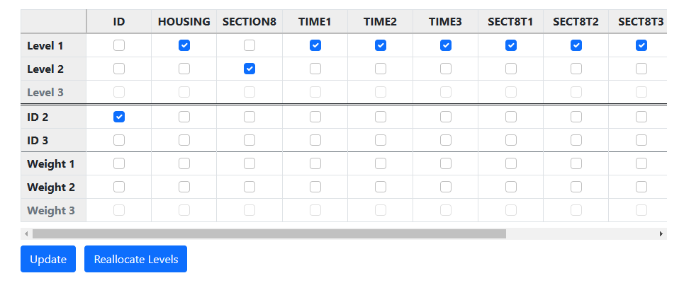Click the SECTION8 column header

(250, 21)
